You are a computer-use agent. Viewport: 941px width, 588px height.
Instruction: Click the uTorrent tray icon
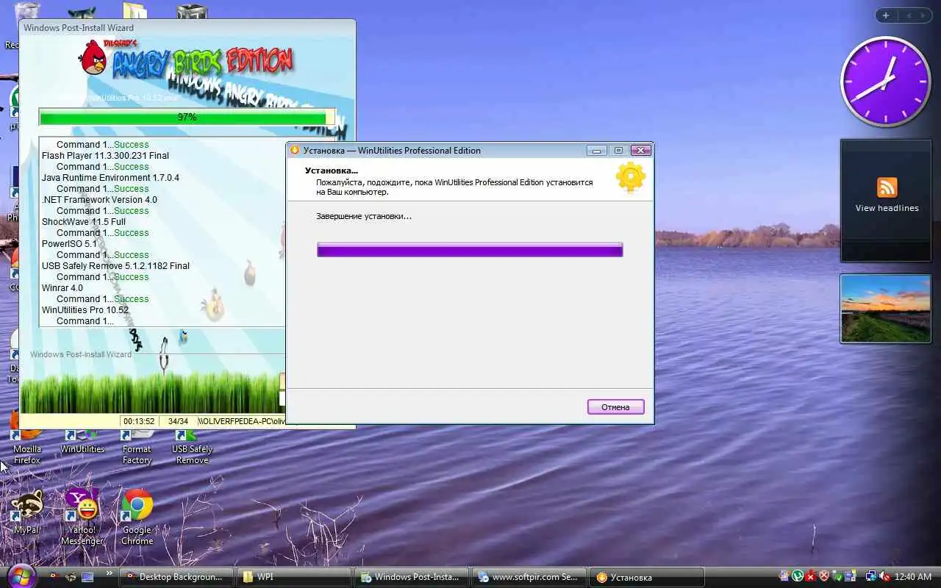[798, 577]
